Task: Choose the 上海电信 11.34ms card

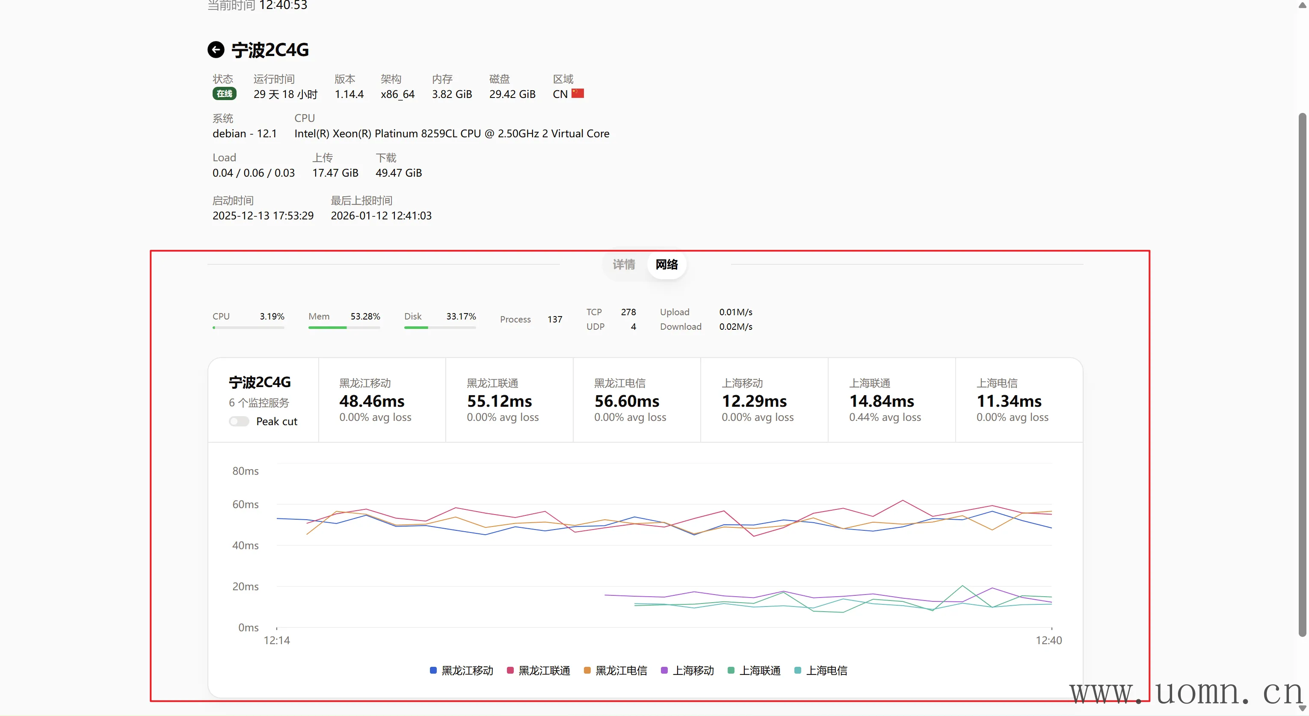Action: point(1019,400)
